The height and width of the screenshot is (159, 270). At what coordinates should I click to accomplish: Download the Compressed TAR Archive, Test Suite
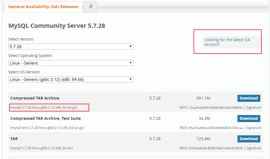249,118
